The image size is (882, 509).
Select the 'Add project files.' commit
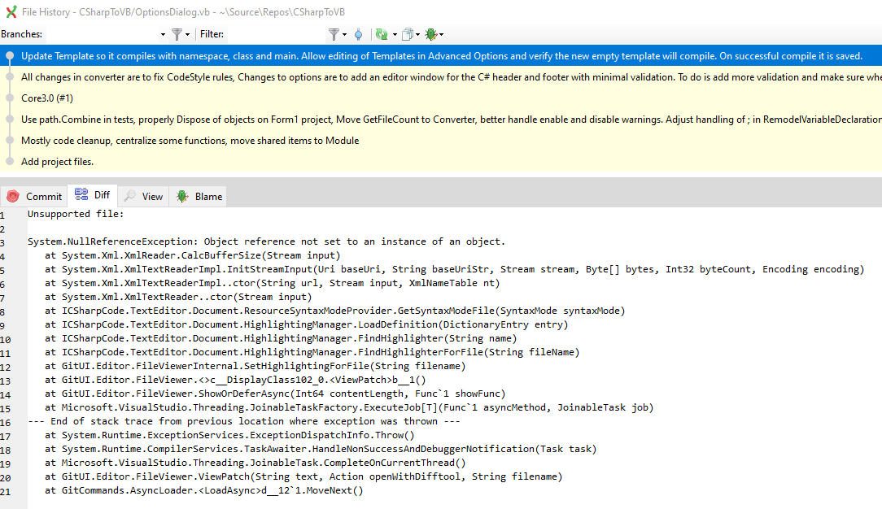[57, 162]
